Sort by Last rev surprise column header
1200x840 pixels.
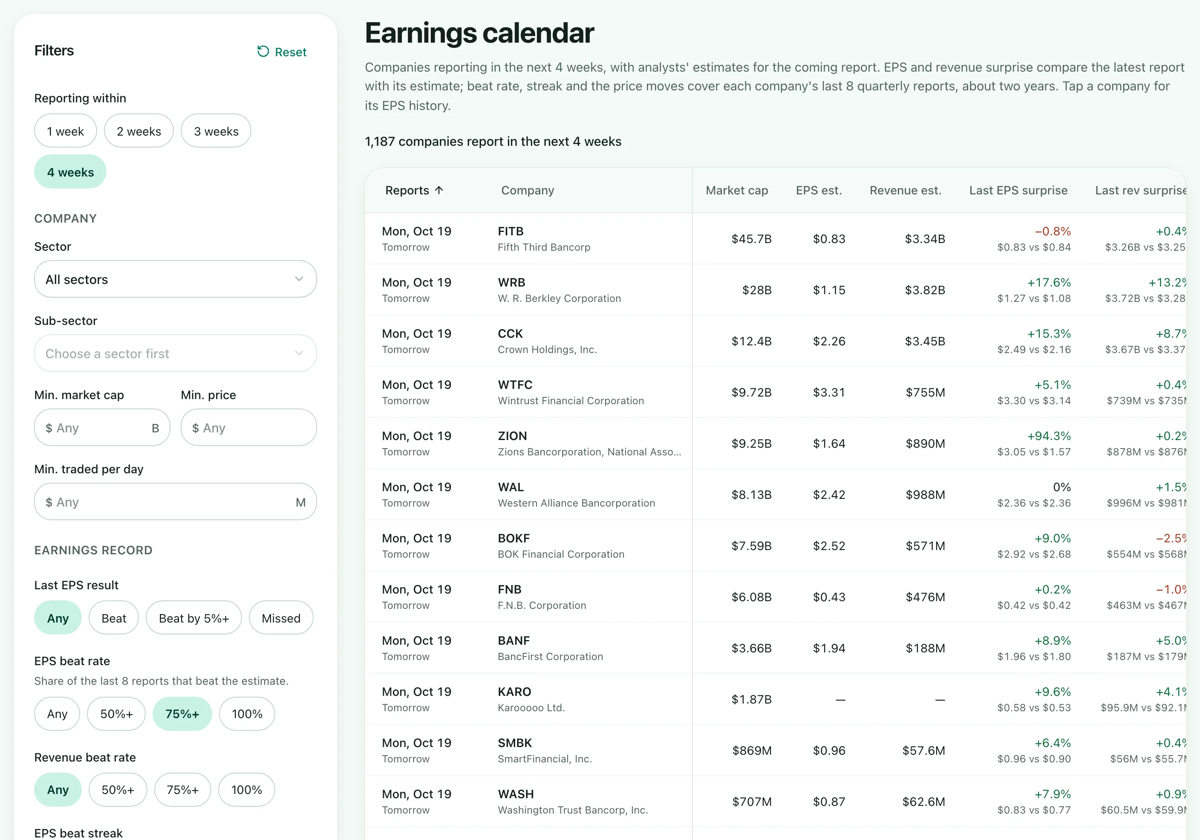click(1140, 191)
